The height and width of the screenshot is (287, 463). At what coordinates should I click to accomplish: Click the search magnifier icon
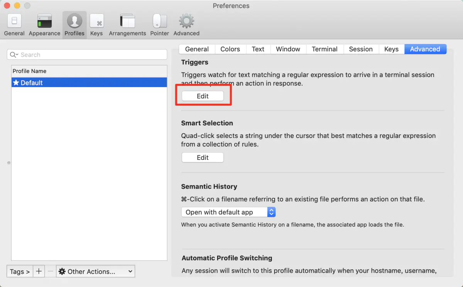coord(14,55)
